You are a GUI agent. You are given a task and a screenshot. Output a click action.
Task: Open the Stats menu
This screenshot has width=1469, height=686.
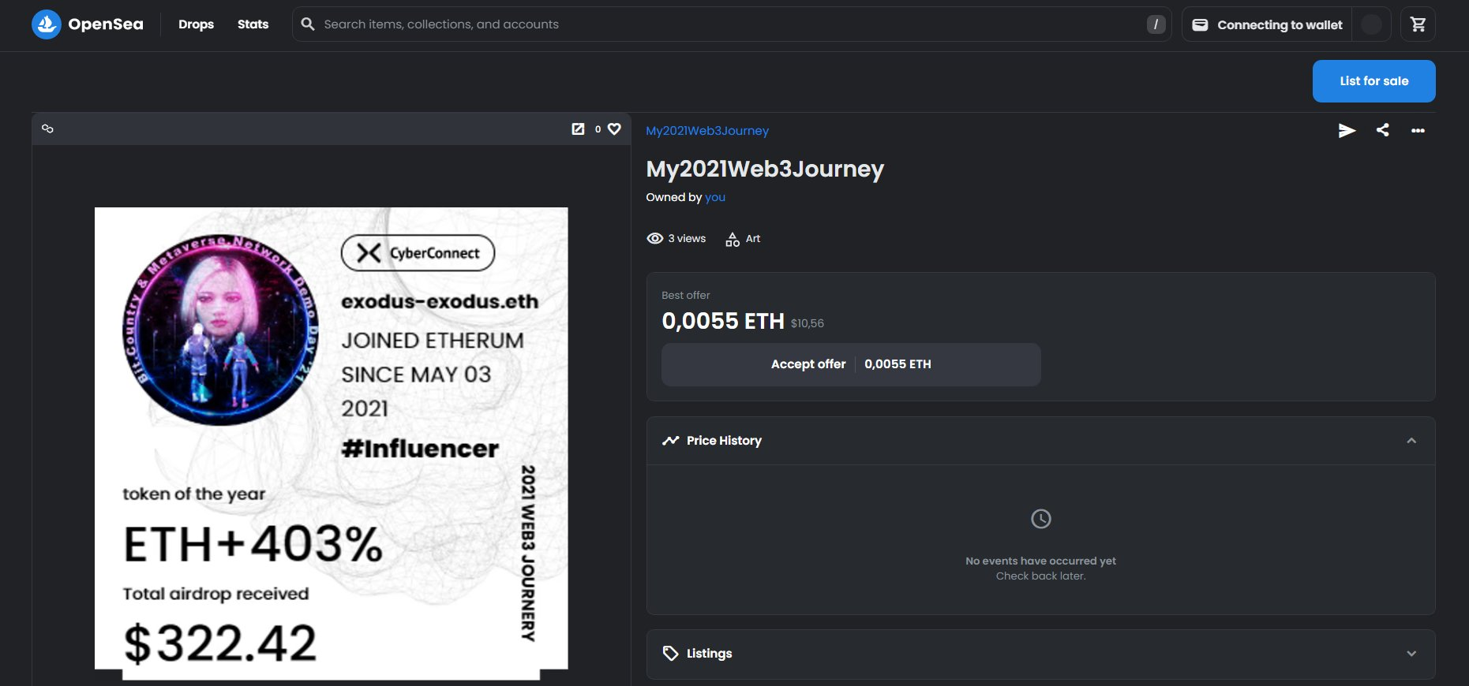coord(253,24)
